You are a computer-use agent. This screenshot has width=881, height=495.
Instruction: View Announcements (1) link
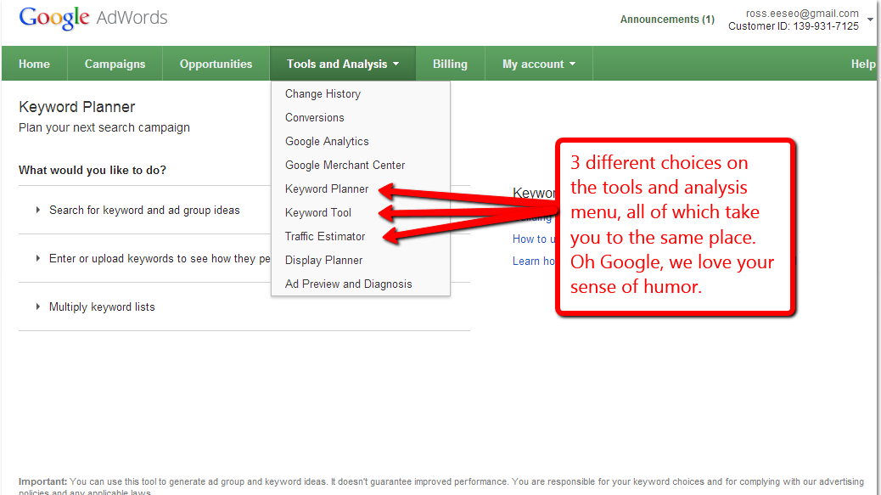[x=667, y=19]
